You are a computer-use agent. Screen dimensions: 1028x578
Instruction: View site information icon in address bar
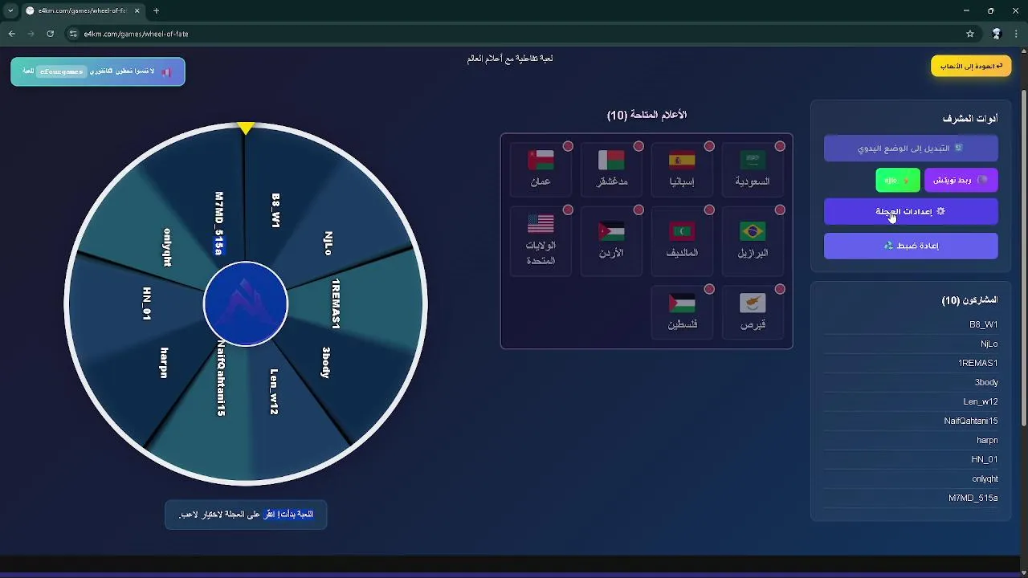pyautogui.click(x=73, y=34)
